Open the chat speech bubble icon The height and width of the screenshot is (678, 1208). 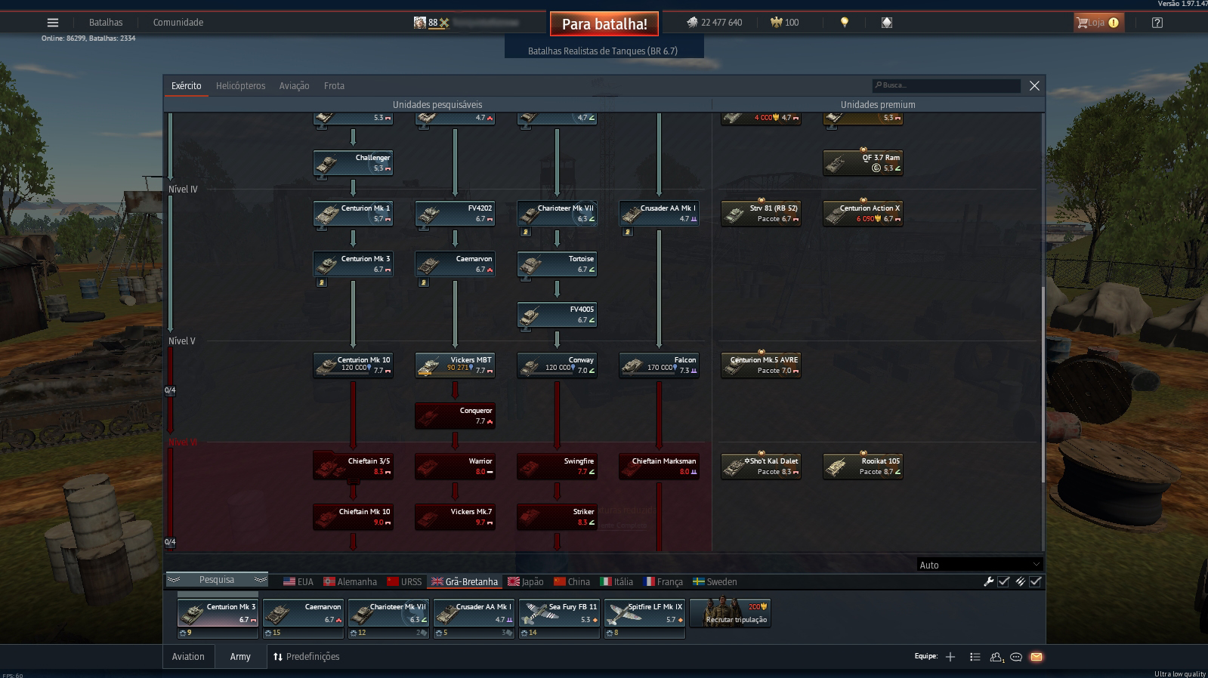[x=1016, y=657]
